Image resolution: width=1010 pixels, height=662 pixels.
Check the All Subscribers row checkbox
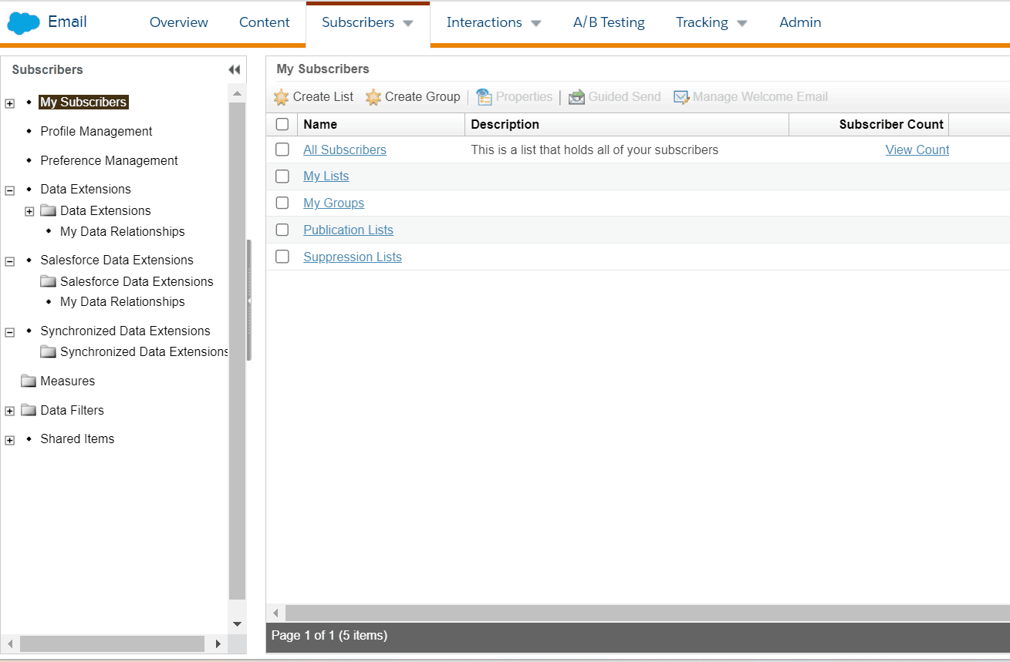(282, 150)
